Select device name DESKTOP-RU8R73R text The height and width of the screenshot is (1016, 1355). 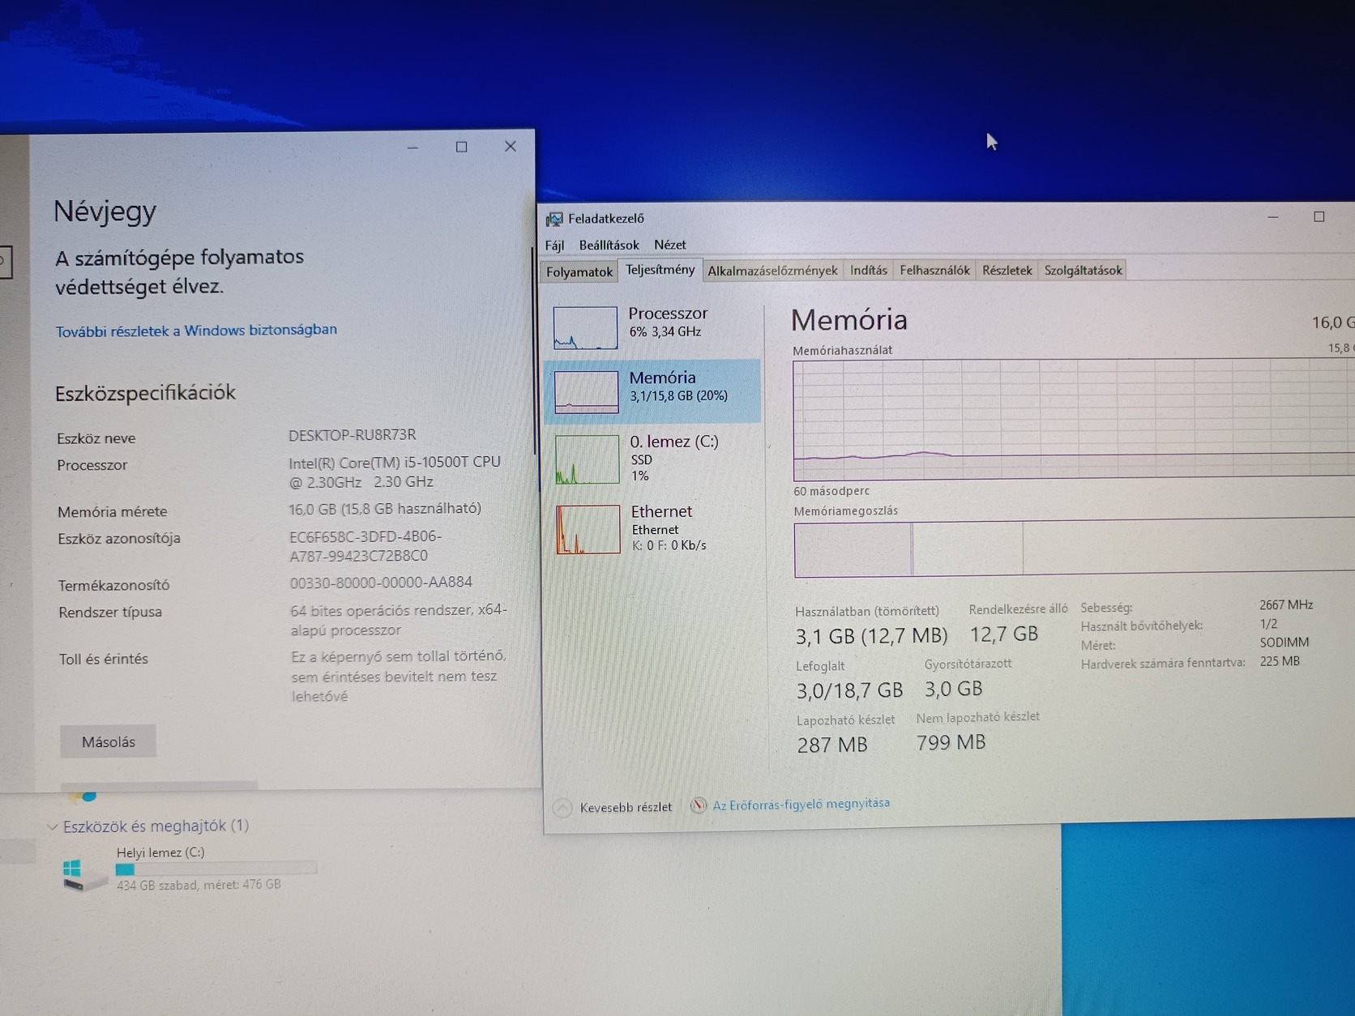pyautogui.click(x=353, y=435)
